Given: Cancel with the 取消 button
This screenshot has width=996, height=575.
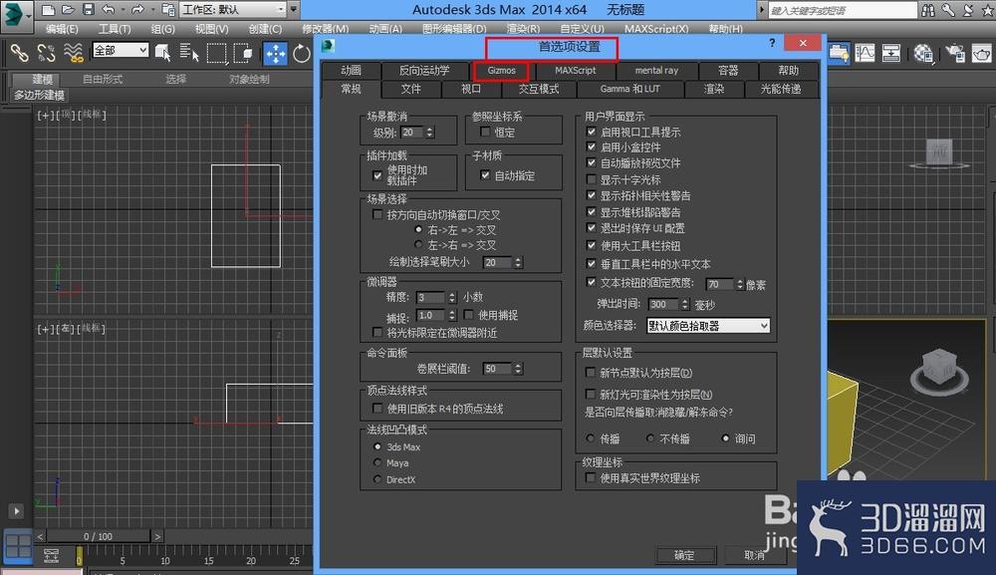Looking at the screenshot, I should click(x=754, y=555).
